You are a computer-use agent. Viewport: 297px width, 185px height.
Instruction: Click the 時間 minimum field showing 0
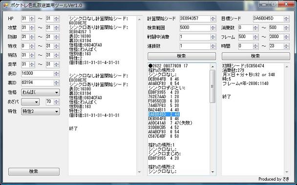pyautogui.click(x=249, y=46)
